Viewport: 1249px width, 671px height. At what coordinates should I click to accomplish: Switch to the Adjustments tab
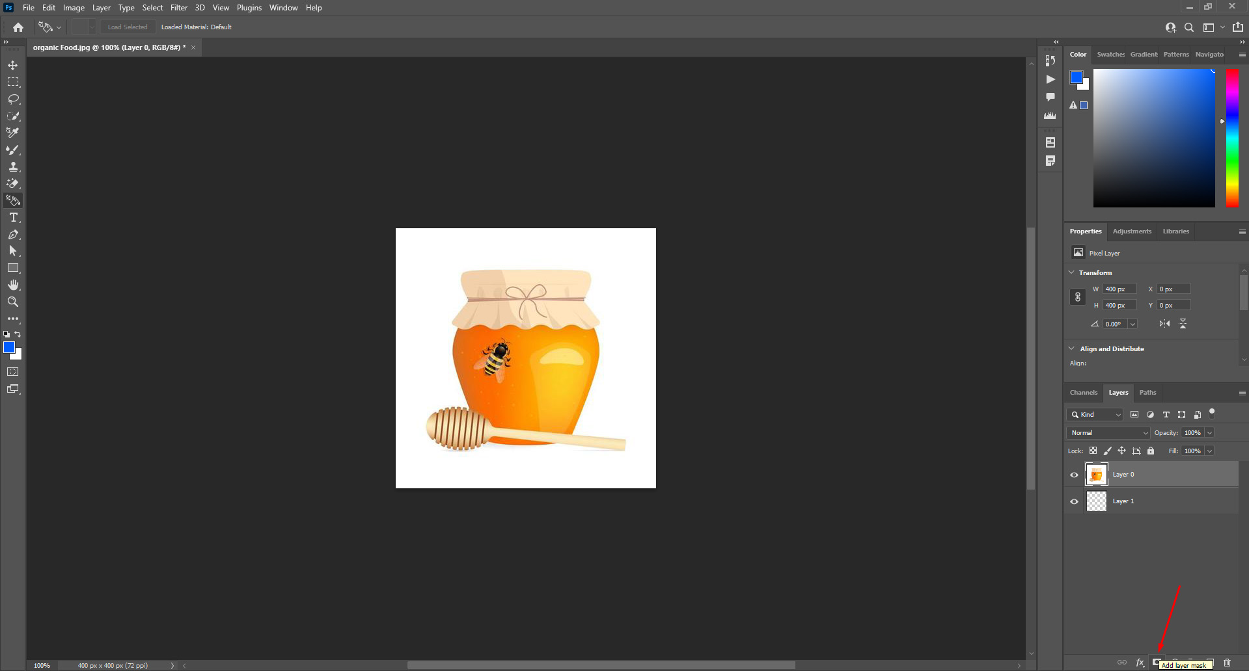click(x=1132, y=231)
